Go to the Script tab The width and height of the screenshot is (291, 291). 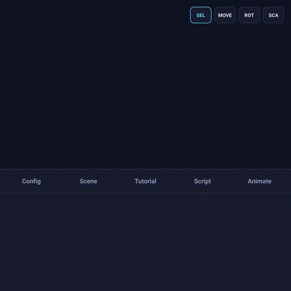click(x=202, y=181)
